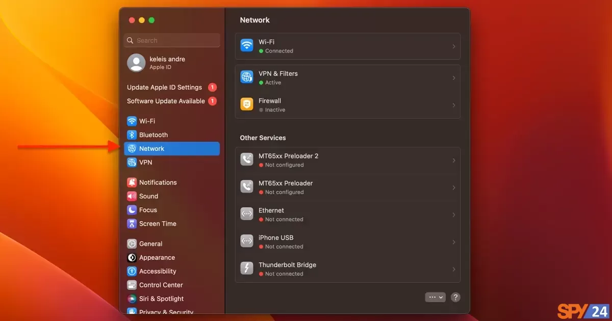
Task: Click the Appearance icon in the sidebar
Action: click(x=132, y=258)
